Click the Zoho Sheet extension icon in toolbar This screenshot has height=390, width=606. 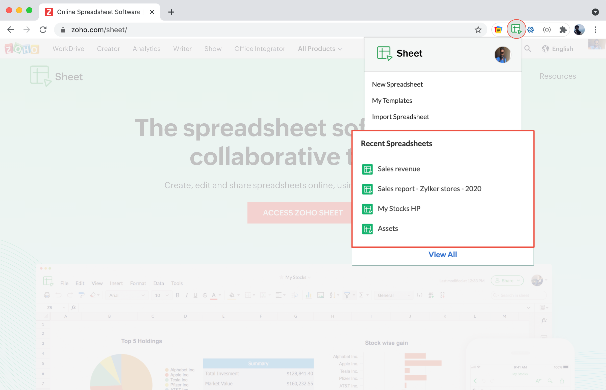point(516,29)
